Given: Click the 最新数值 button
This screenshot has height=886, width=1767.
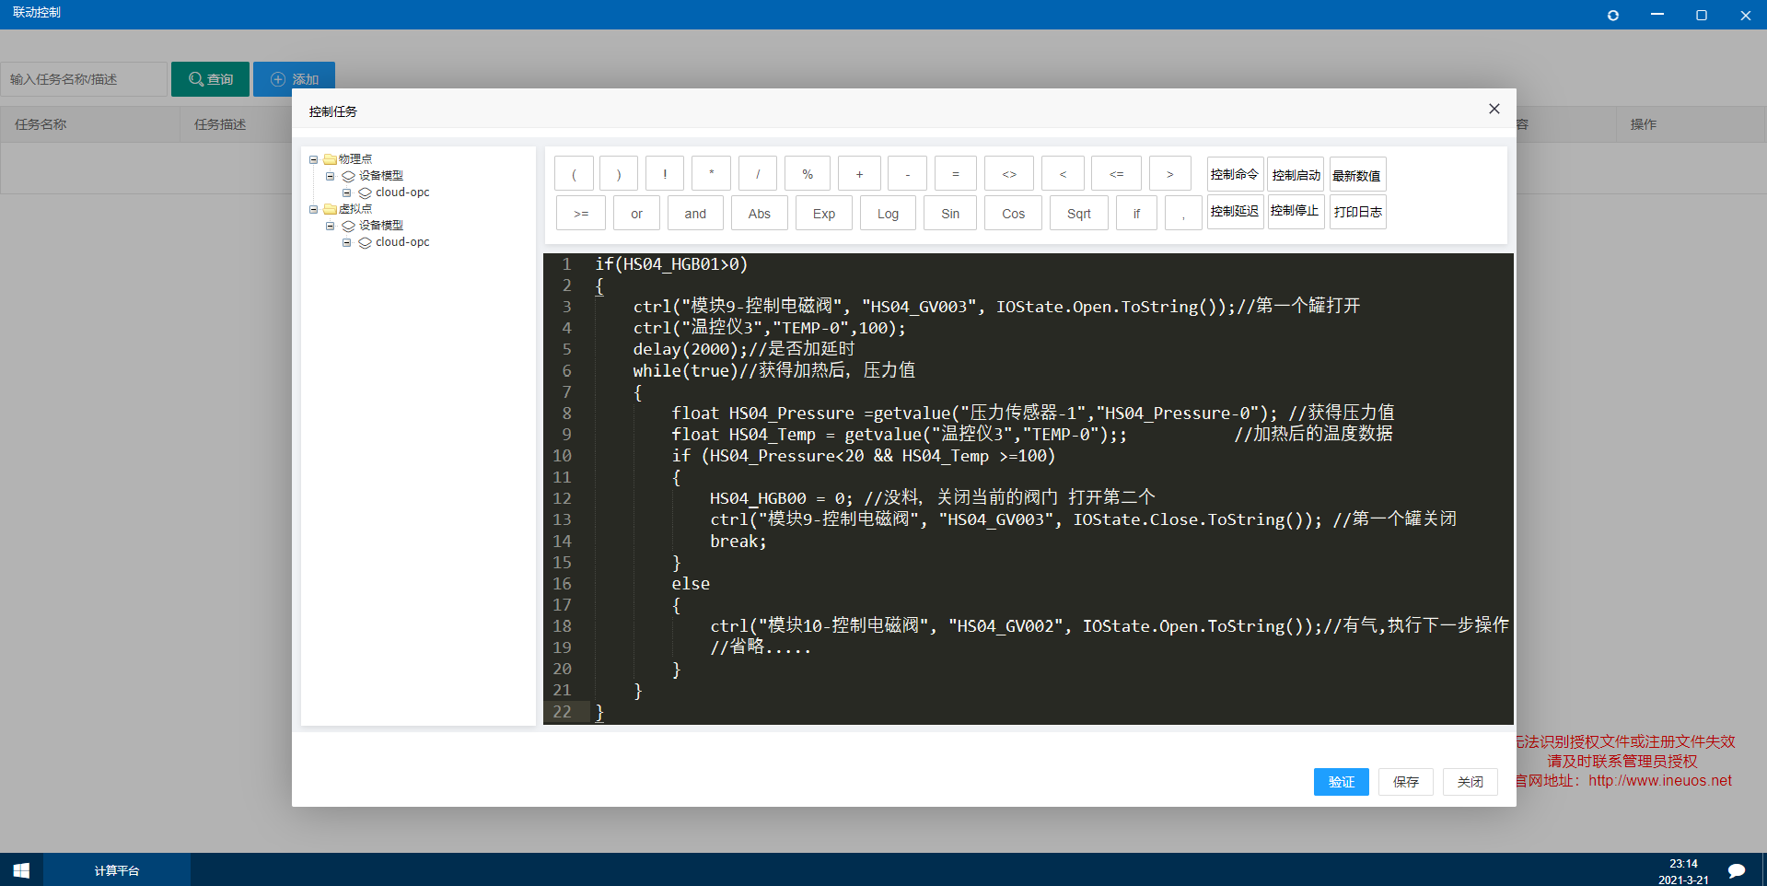Looking at the screenshot, I should [1357, 175].
